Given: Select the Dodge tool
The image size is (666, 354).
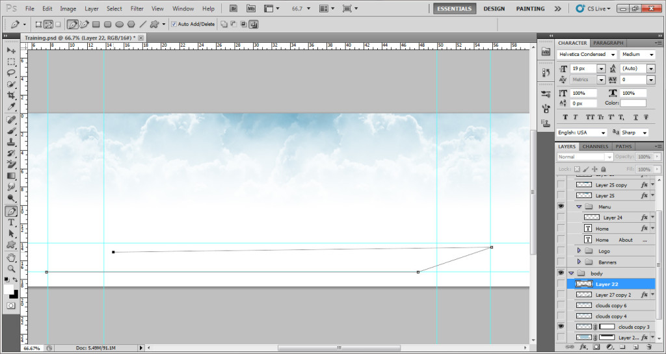Looking at the screenshot, I should [x=11, y=197].
